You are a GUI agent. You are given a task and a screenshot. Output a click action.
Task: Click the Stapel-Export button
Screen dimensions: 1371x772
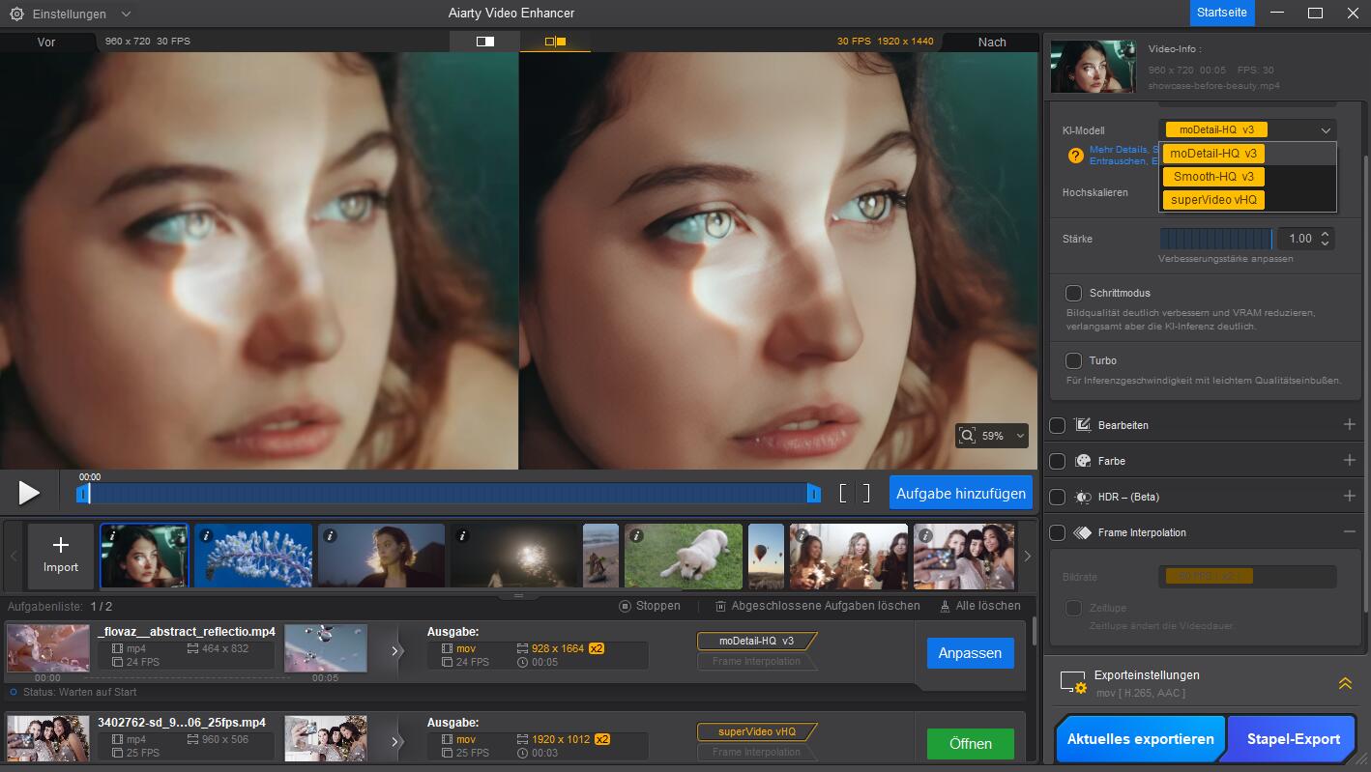coord(1293,739)
